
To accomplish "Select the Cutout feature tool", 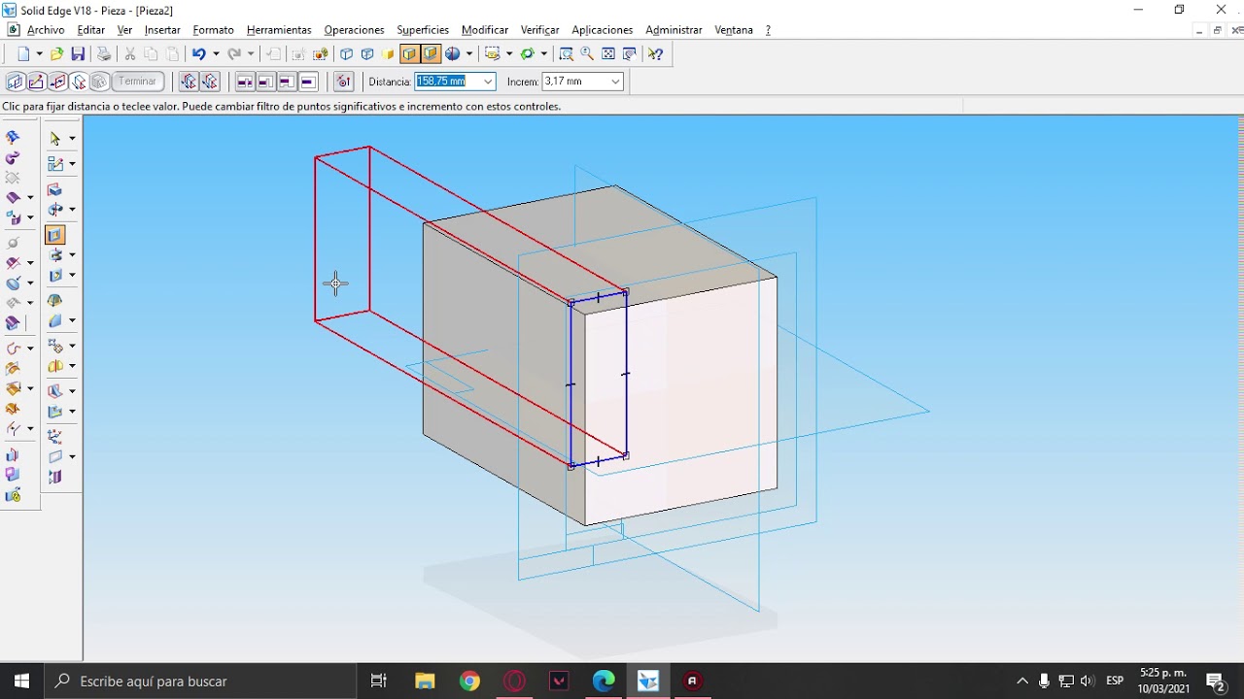I will point(54,234).
